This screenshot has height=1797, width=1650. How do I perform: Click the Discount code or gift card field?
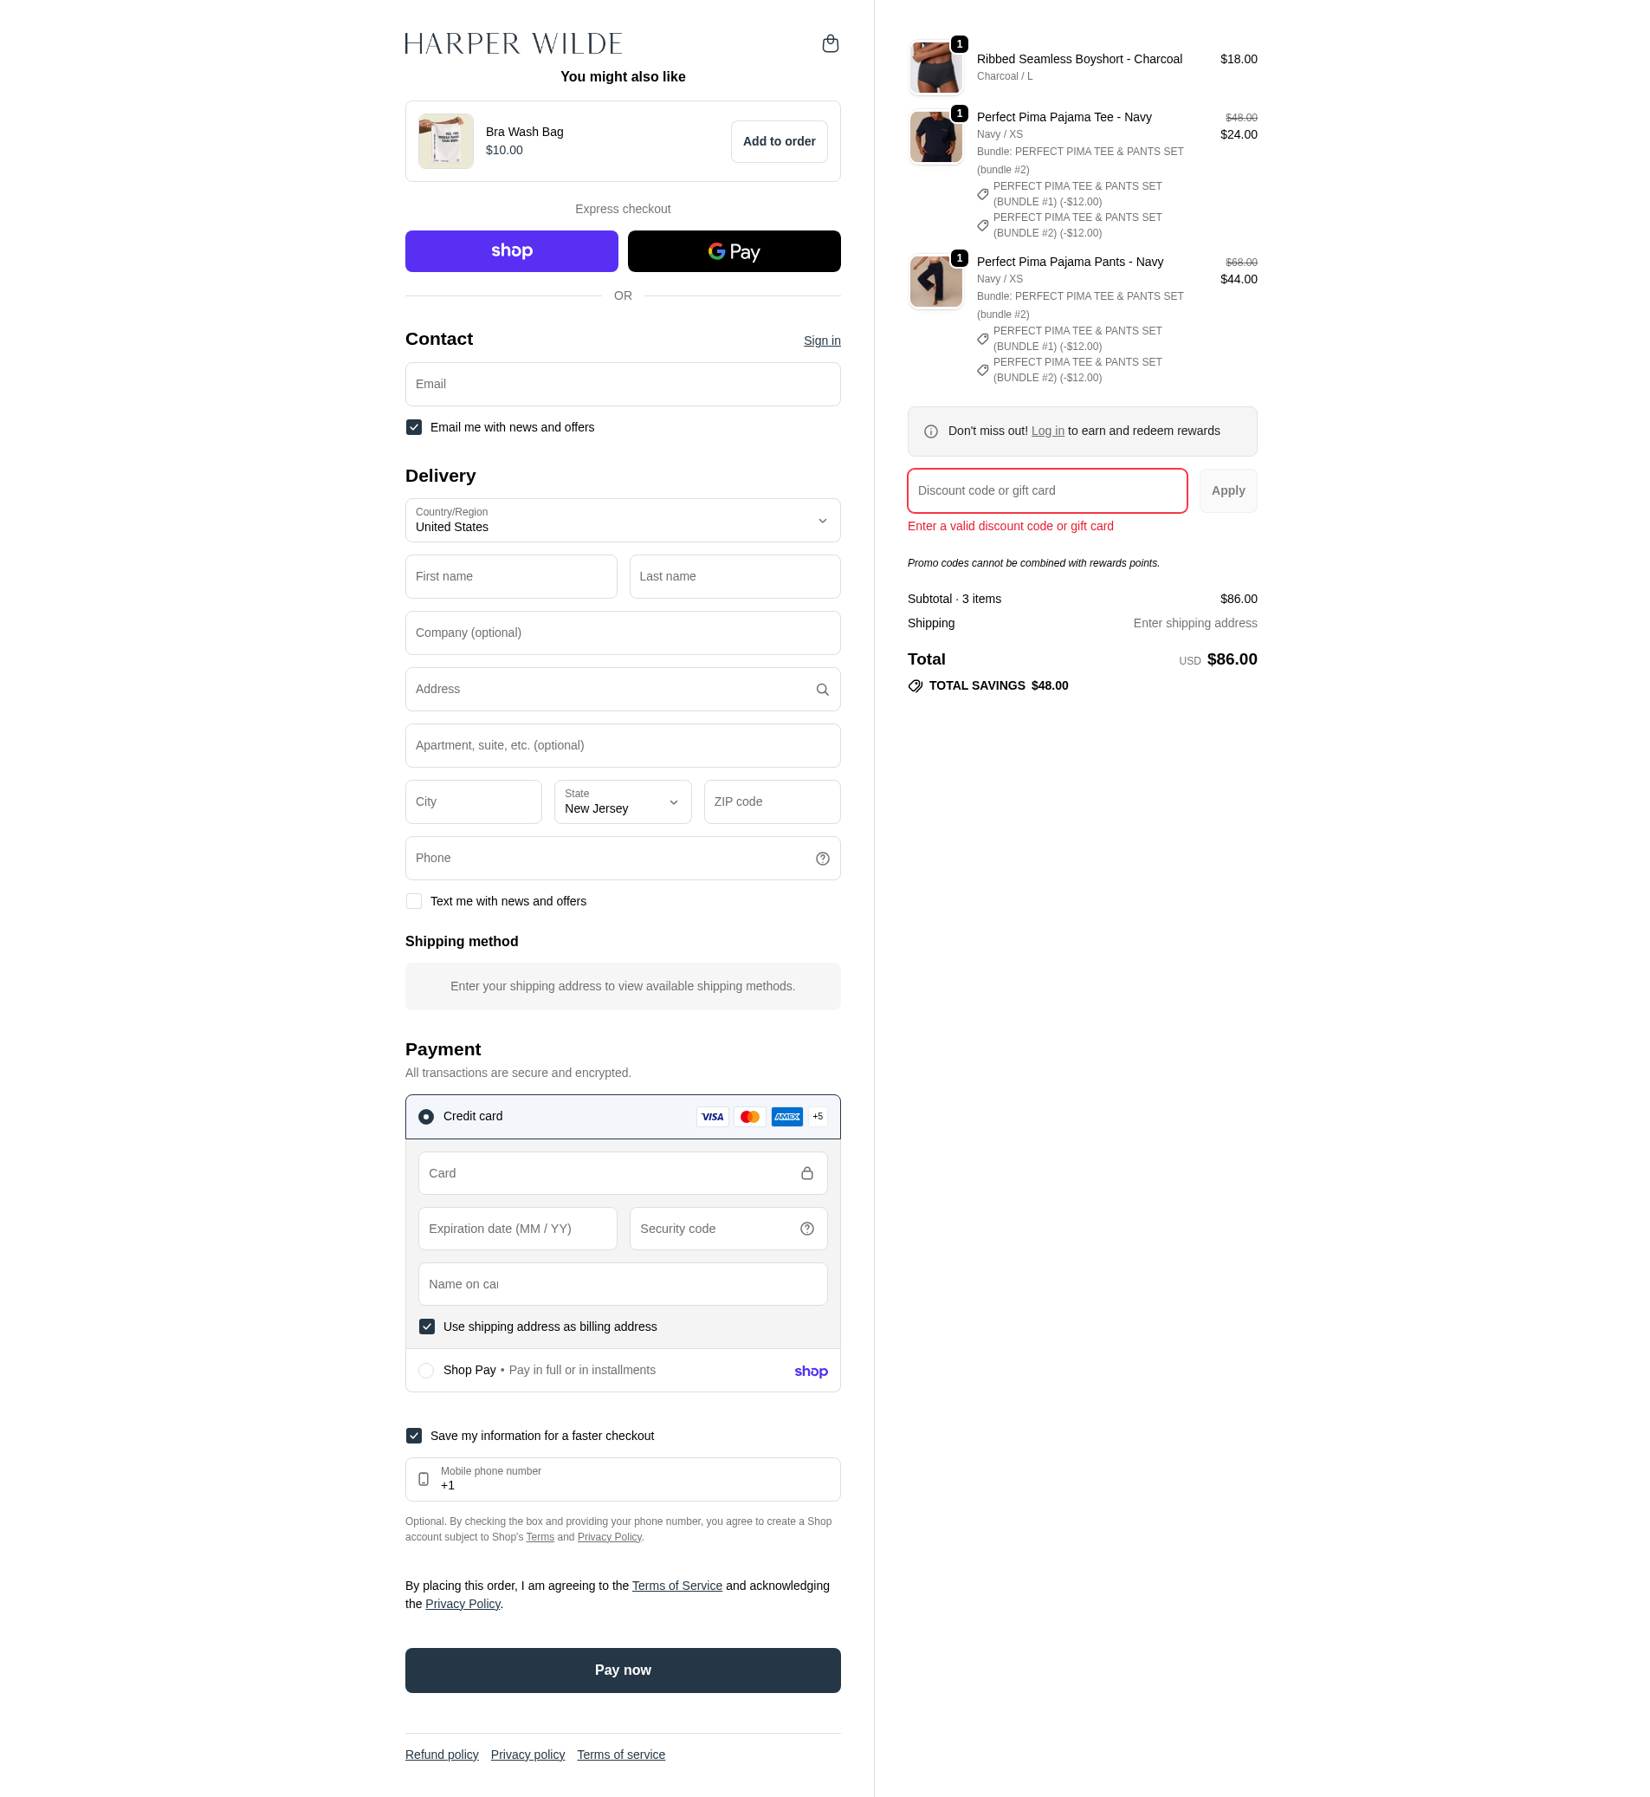(x=1047, y=490)
